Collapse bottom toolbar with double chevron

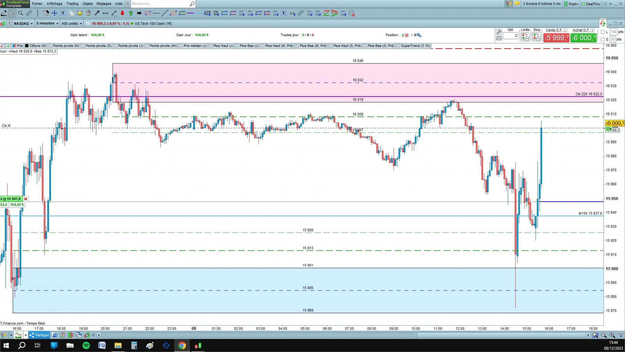coord(93,335)
